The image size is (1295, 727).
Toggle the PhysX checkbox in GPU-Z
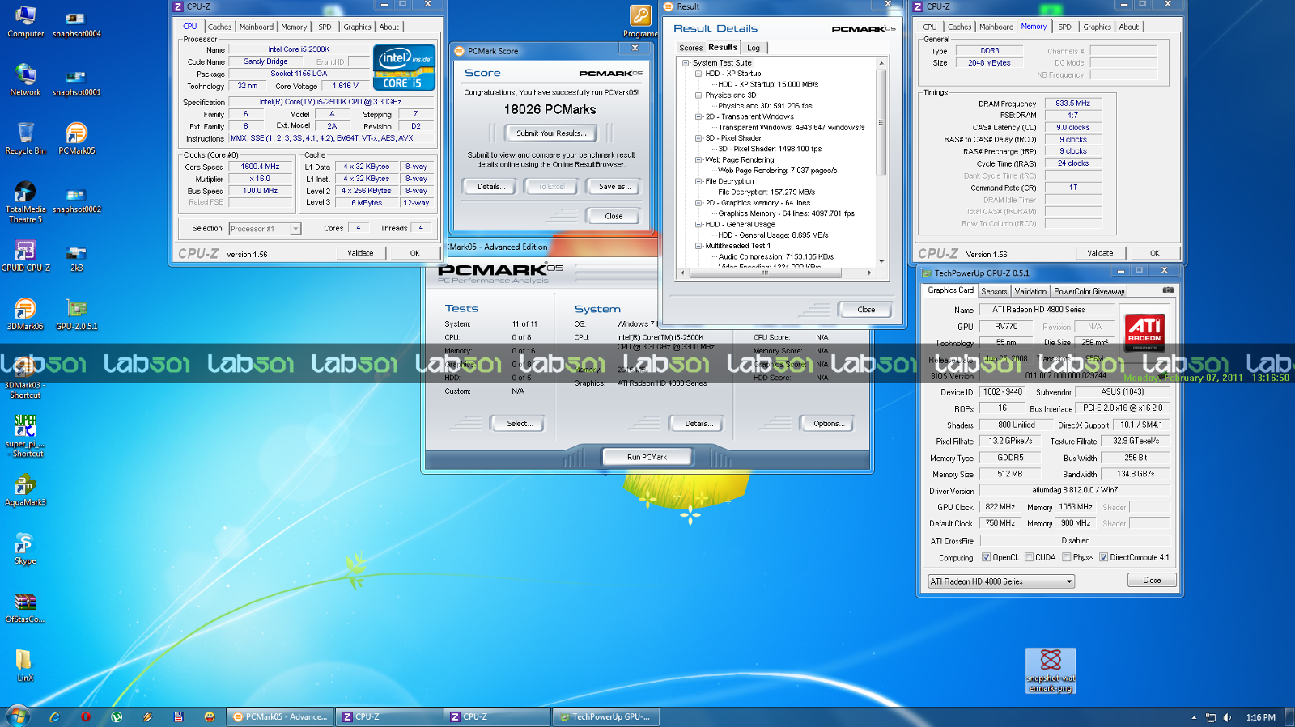click(x=1067, y=556)
